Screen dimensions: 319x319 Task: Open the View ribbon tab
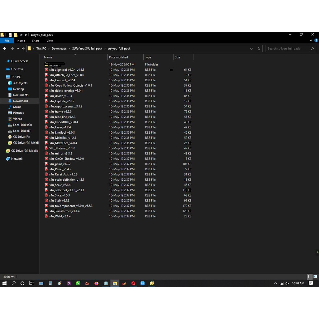point(50,40)
